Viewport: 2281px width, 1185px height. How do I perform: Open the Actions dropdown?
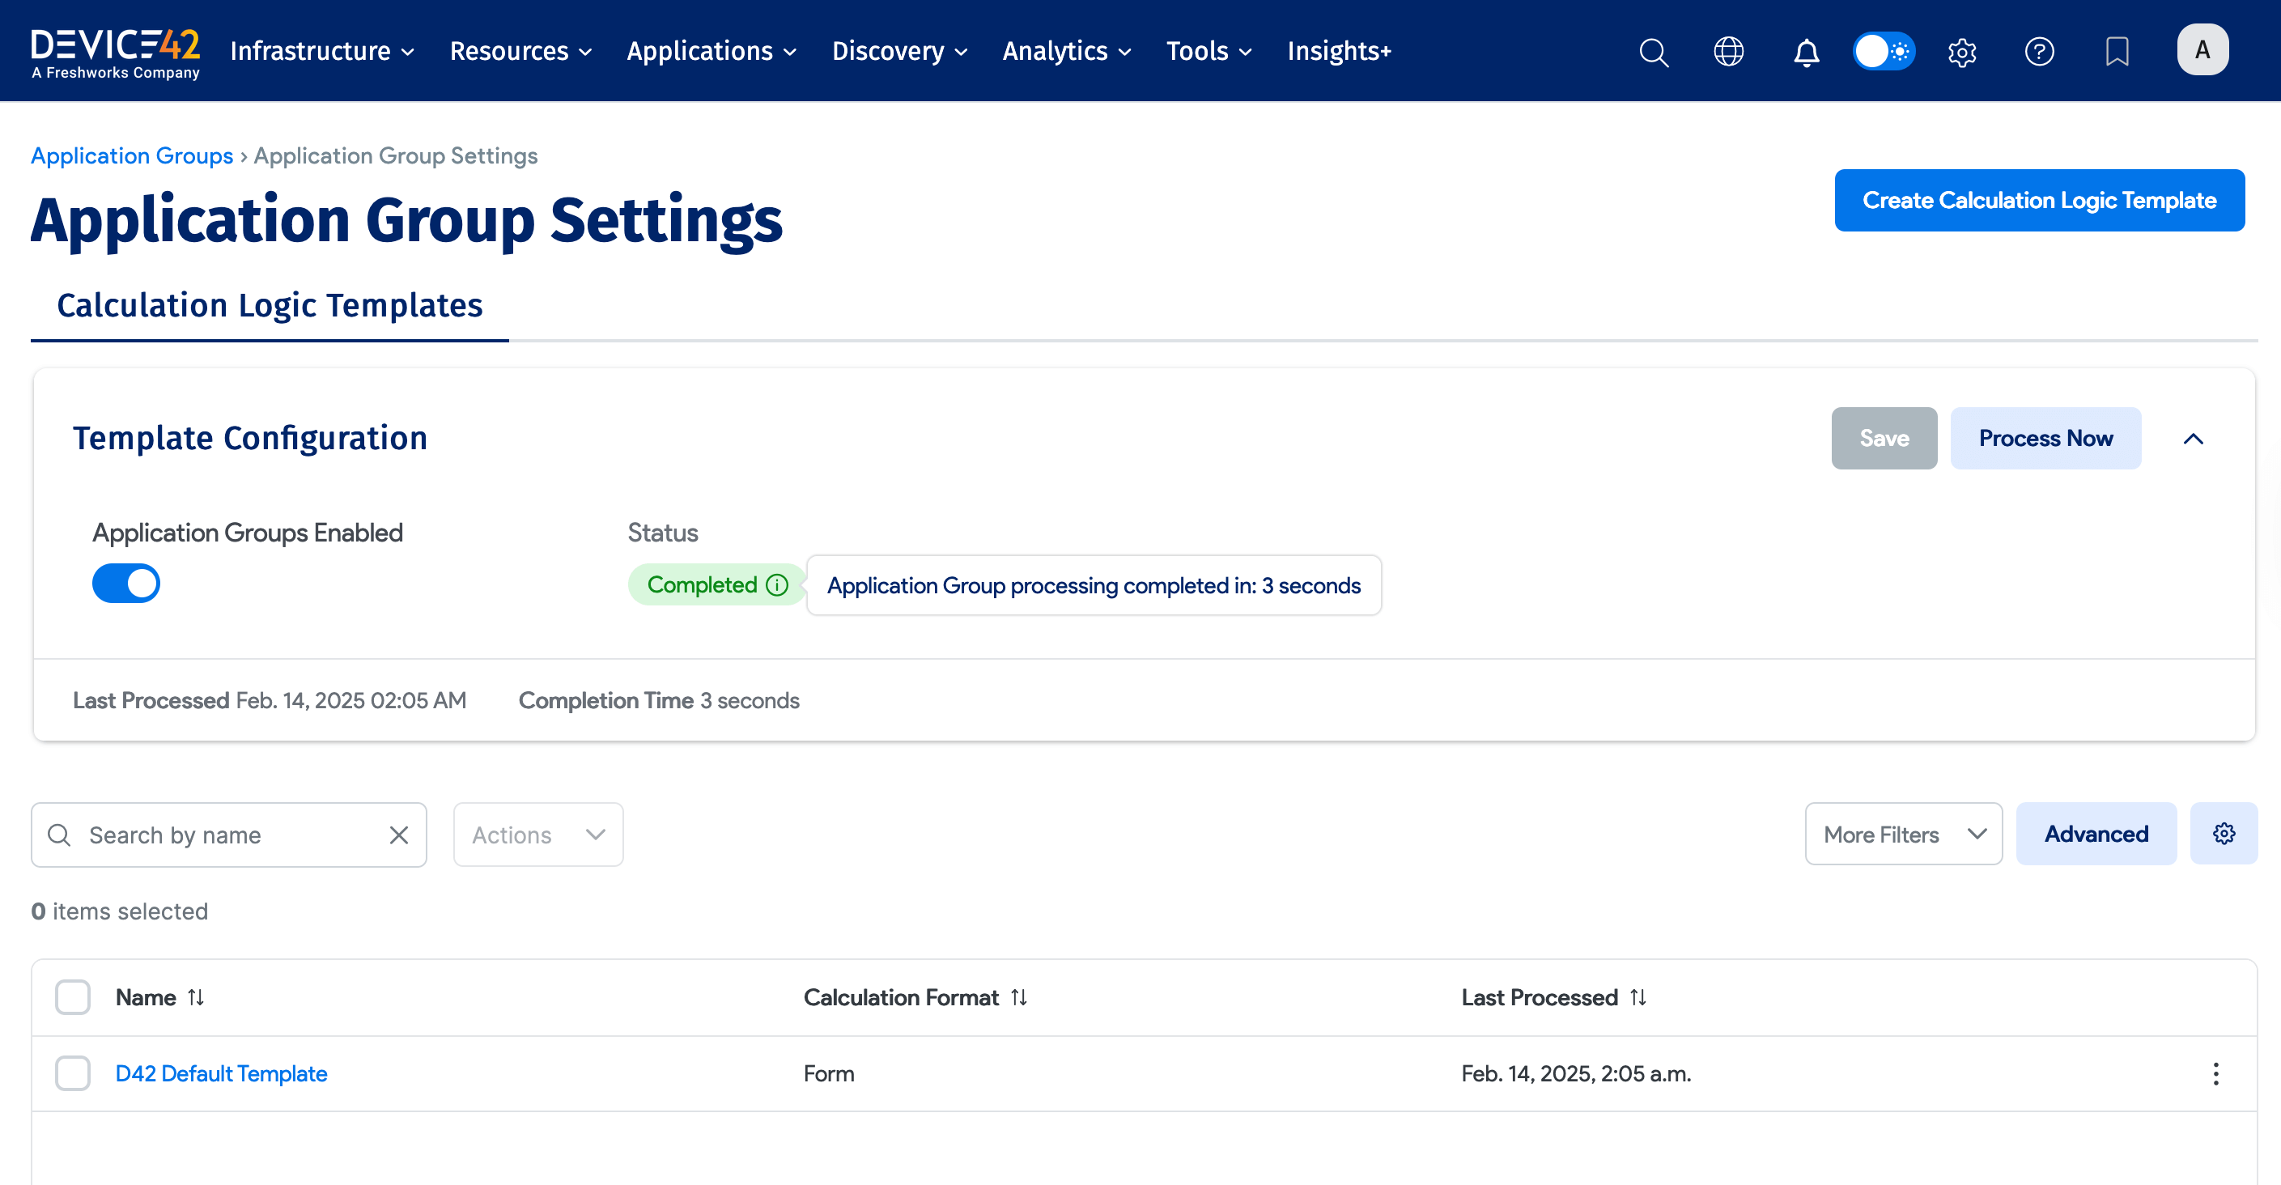537,834
